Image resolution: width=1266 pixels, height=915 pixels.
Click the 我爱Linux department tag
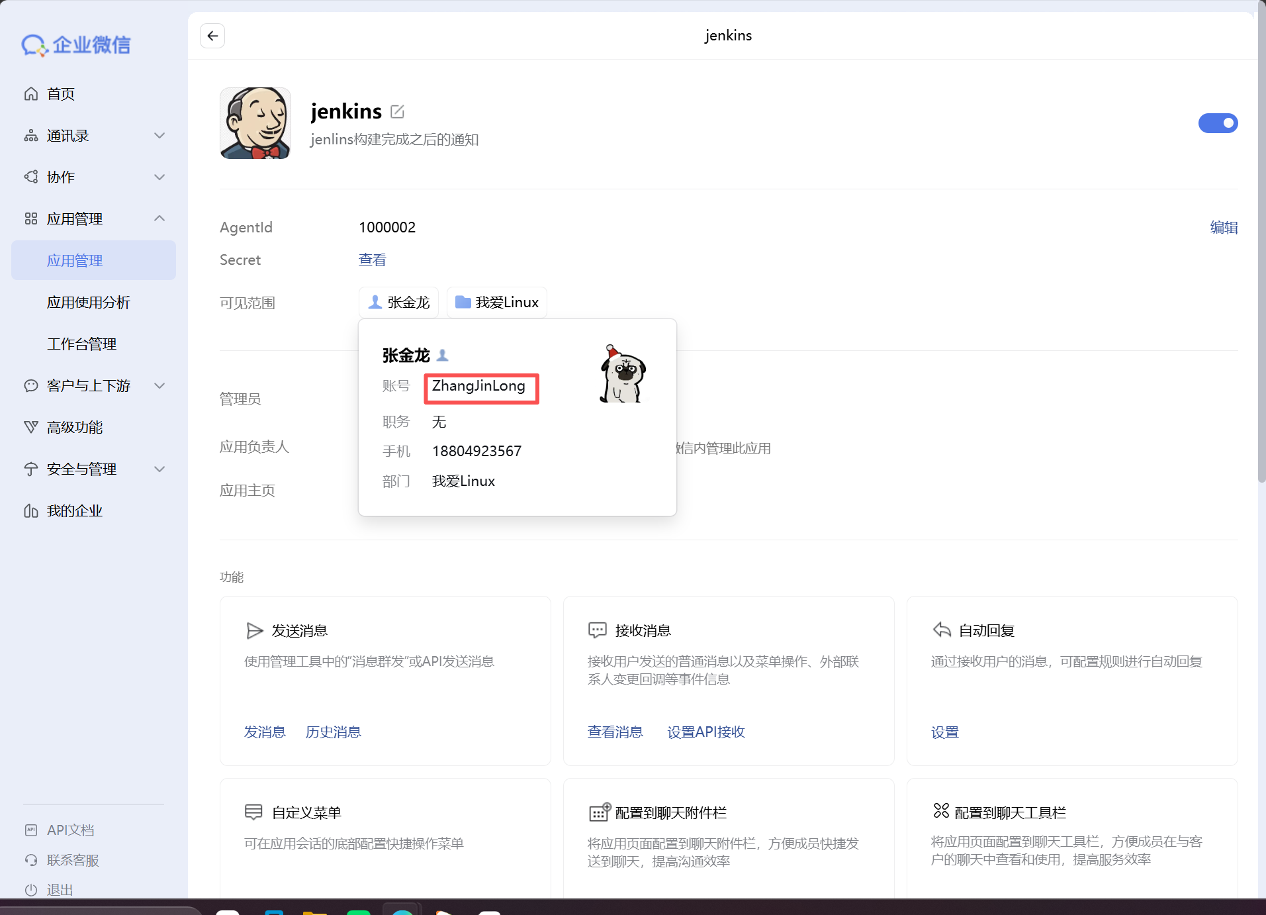click(497, 303)
